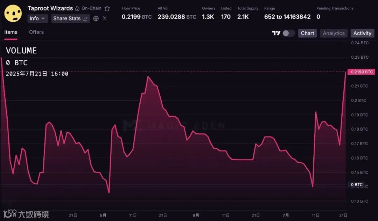This screenshot has width=378, height=221.
Task: Switch to the Items tab
Action: pos(11,32)
